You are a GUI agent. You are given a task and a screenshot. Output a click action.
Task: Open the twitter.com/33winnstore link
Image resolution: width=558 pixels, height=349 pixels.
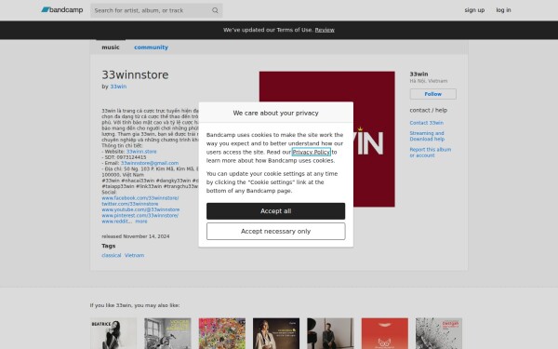pos(130,204)
